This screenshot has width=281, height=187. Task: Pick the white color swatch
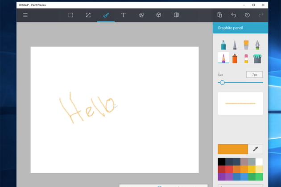point(259,162)
